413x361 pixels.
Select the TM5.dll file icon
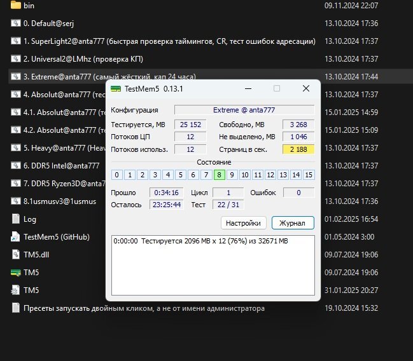16,255
